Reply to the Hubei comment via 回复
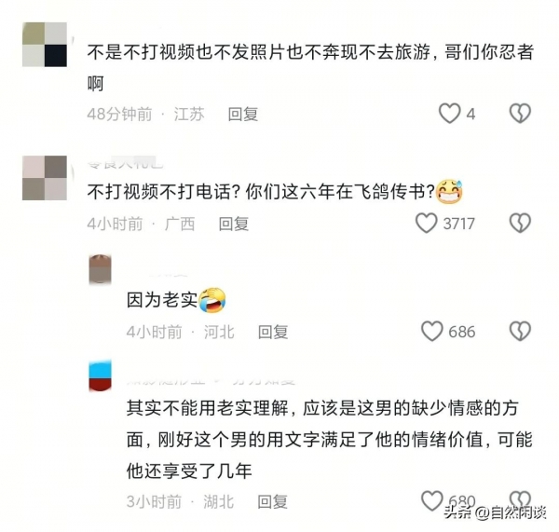The width and height of the screenshot is (559, 532). click(272, 501)
